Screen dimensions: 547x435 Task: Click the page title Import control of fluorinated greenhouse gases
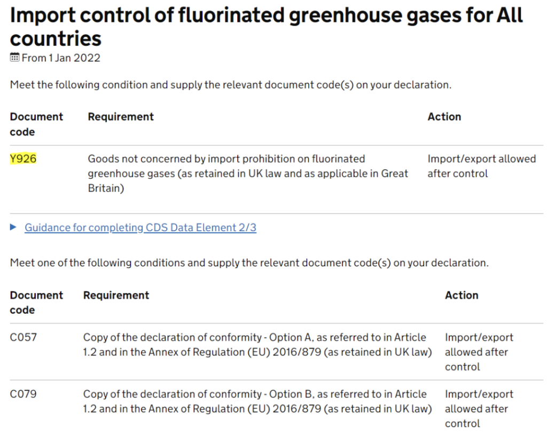click(266, 27)
